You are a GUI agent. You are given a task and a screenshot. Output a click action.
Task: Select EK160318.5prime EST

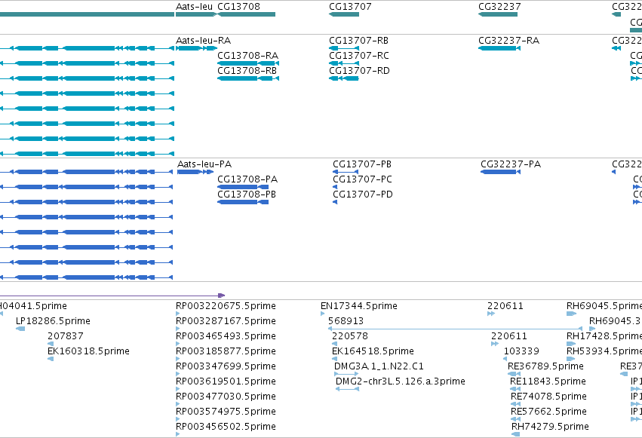click(x=88, y=351)
